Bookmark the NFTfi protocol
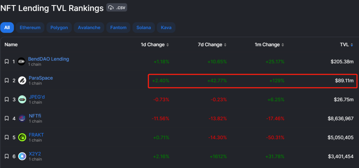The height and width of the screenshot is (168, 359). pos(7,118)
